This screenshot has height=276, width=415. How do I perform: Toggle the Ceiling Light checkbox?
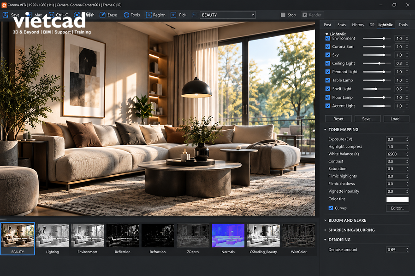(x=328, y=63)
